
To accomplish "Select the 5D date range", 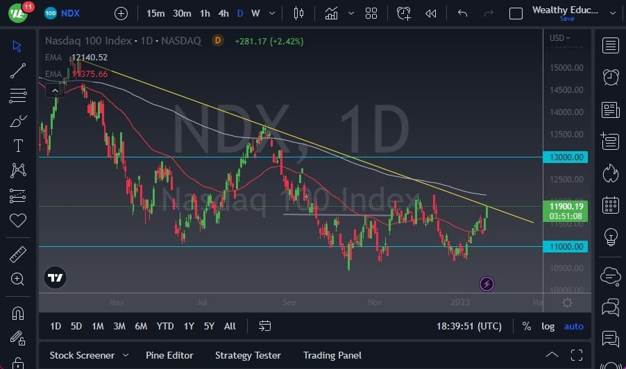I will click(x=76, y=326).
